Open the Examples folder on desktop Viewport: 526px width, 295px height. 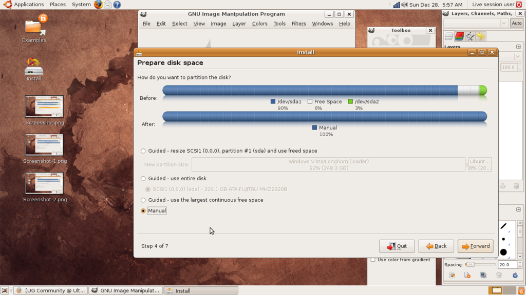(34, 29)
